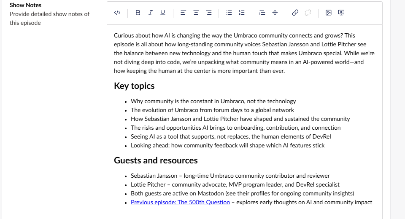
Task: Click bullet 'Looking ahead: how community feedback'
Action: pos(227,145)
